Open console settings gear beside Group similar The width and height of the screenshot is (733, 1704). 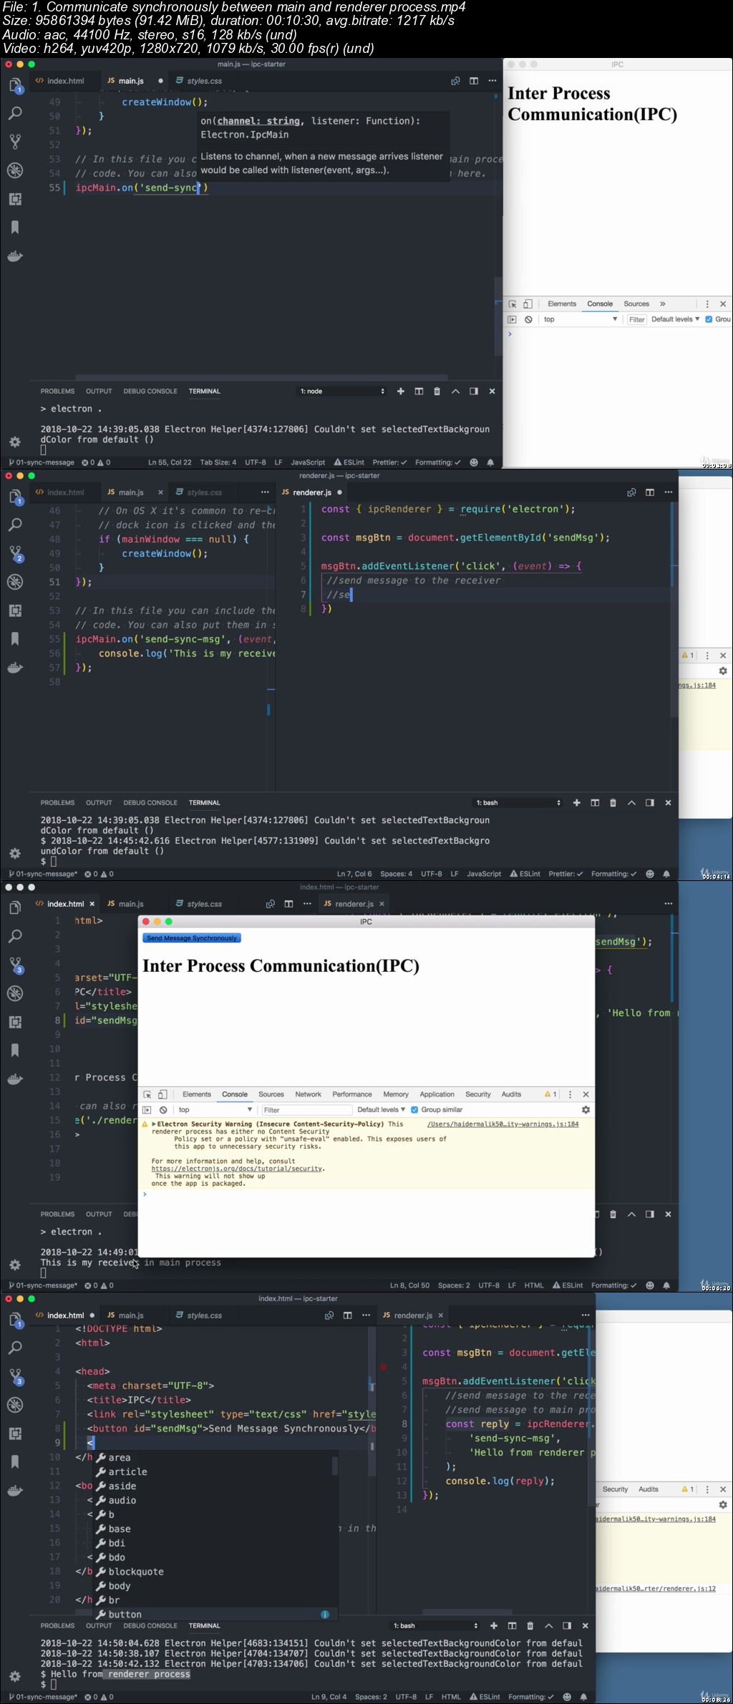point(586,1110)
